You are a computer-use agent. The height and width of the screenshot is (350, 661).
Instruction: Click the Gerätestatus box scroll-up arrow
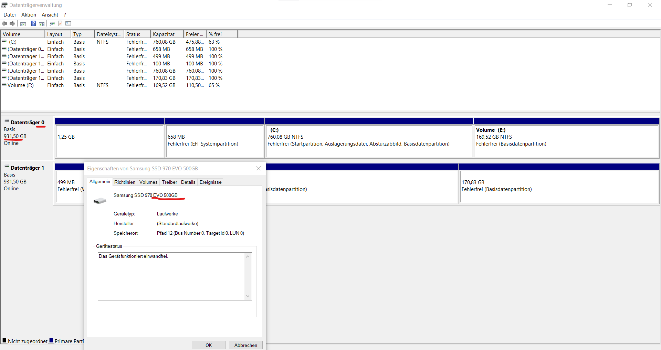tap(248, 256)
